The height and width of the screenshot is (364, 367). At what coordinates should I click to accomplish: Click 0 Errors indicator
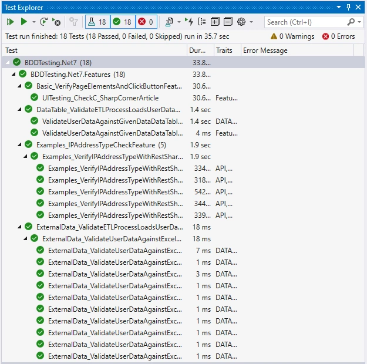point(338,36)
